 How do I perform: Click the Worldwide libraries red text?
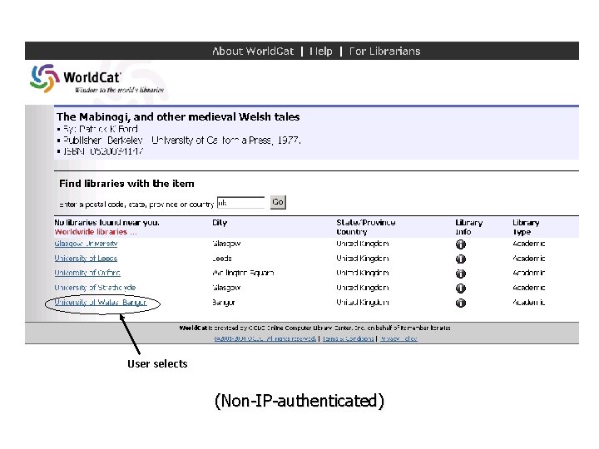pos(95,232)
